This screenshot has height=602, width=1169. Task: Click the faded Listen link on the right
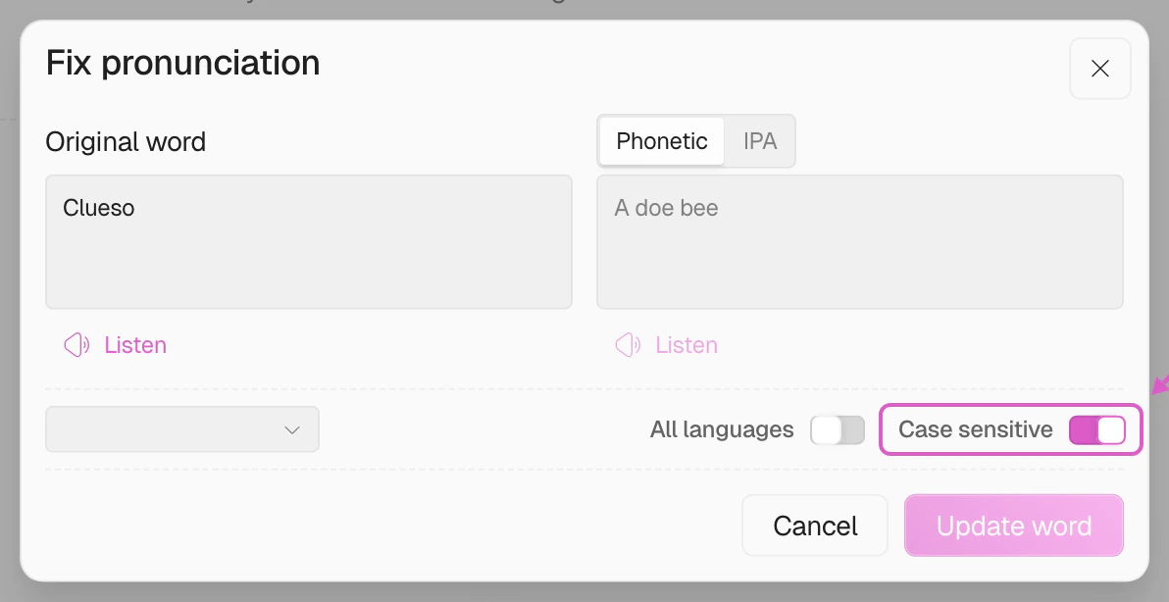pos(686,345)
